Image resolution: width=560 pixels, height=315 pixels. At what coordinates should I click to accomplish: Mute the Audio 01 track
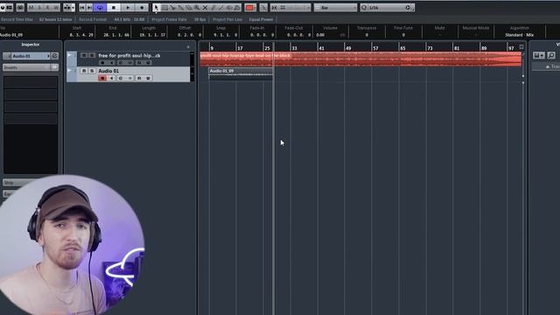pos(84,71)
